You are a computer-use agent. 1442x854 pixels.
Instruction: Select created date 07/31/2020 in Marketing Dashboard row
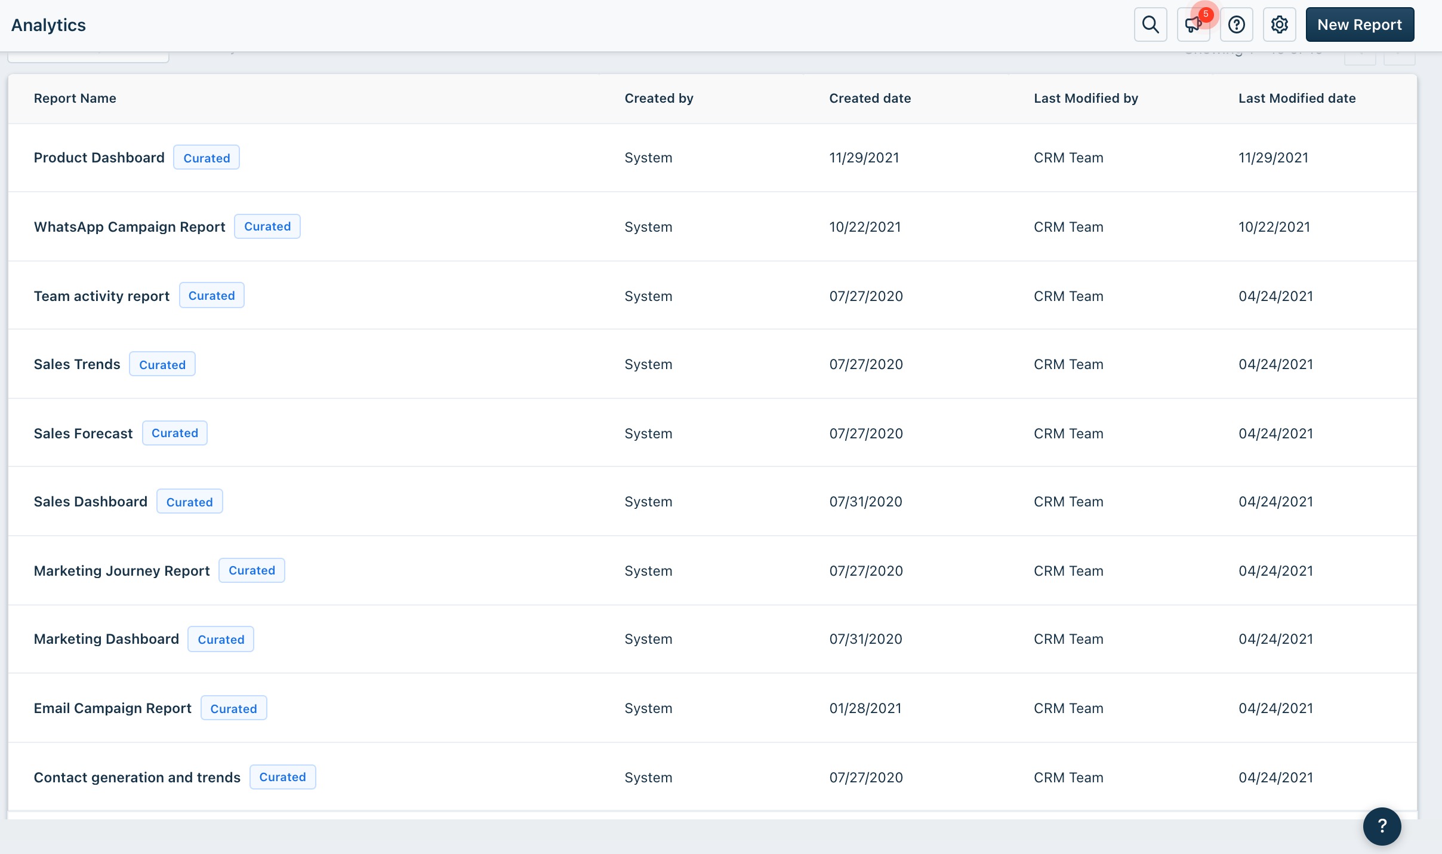click(866, 639)
